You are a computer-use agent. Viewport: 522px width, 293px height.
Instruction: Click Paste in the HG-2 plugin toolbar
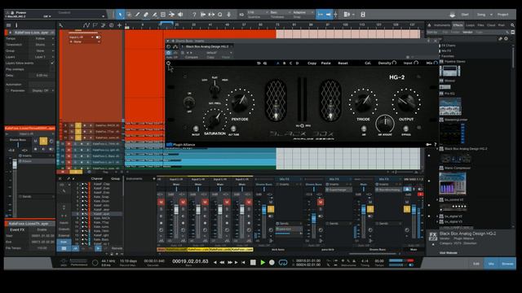[x=325, y=63]
